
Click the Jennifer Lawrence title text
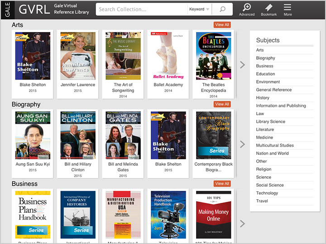point(78,84)
